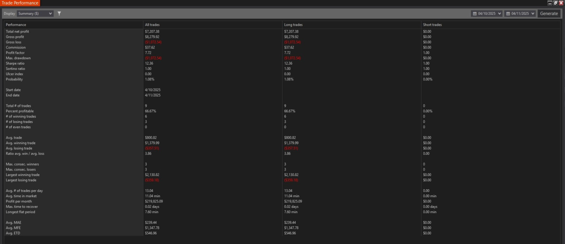Click the Generate button
This screenshot has height=244, width=565.
click(x=549, y=13)
